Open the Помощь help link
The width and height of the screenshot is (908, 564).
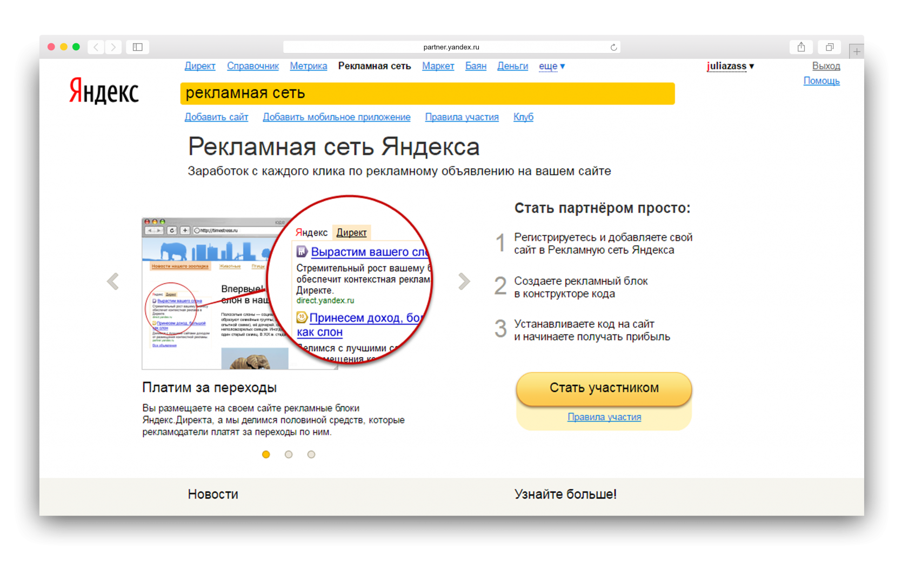tap(822, 81)
